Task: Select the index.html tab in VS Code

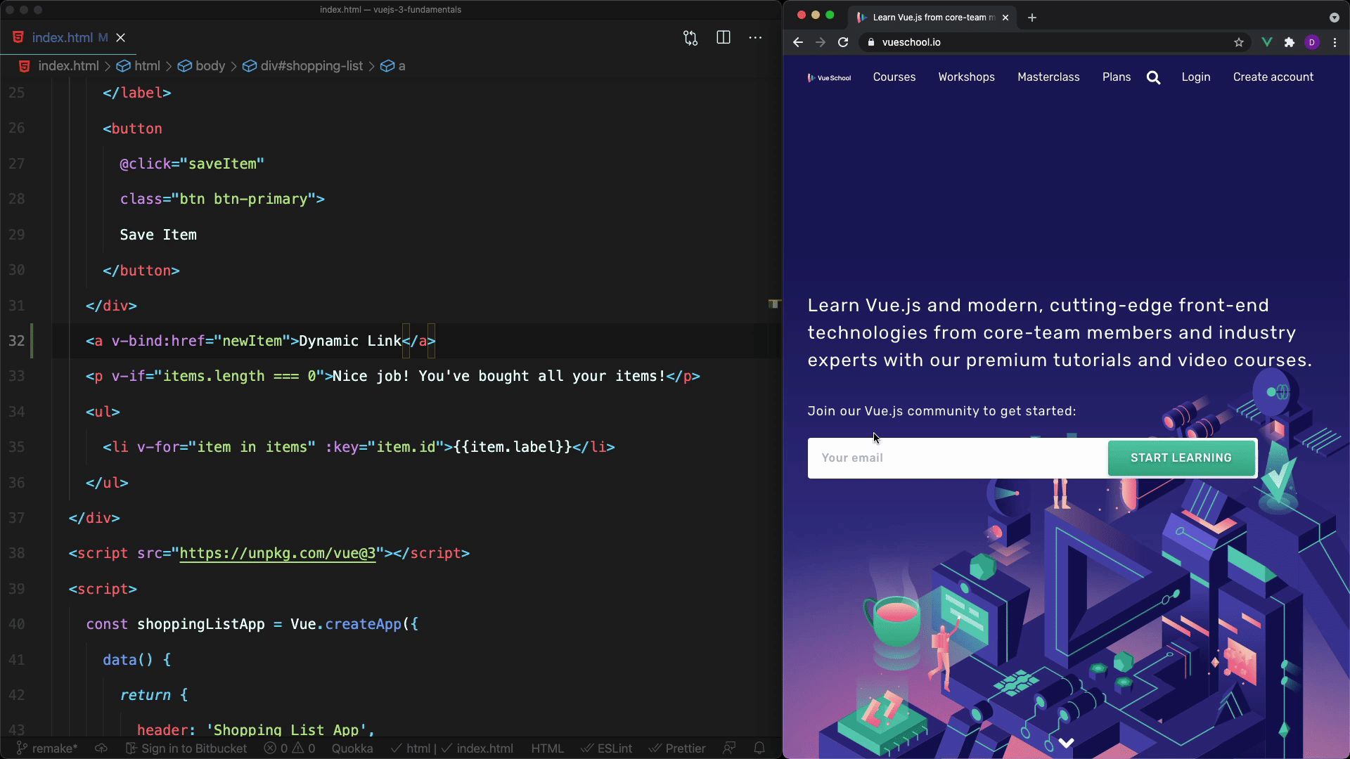Action: [x=68, y=38]
